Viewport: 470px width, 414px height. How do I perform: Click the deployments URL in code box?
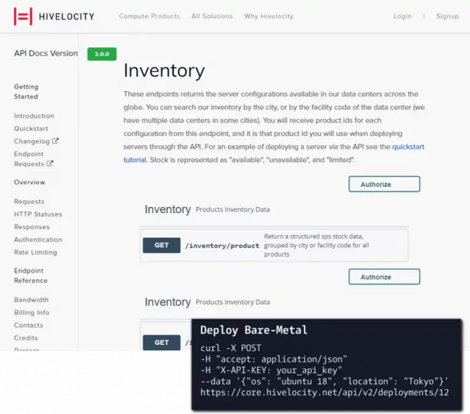point(324,392)
